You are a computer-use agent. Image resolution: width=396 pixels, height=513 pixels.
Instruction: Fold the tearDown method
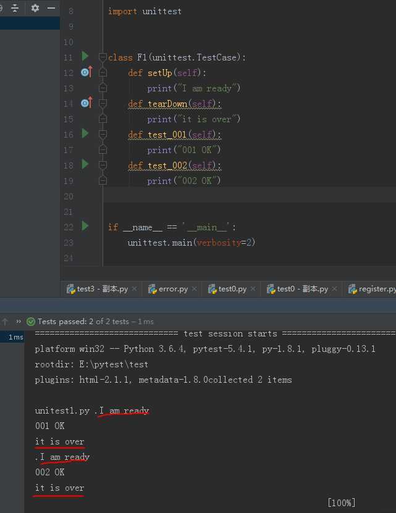coord(103,103)
